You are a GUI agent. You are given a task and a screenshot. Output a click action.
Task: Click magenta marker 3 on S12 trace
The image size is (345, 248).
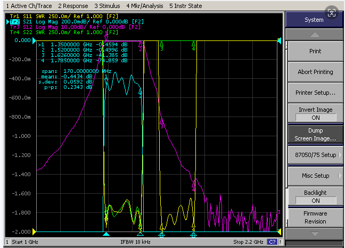[x=162, y=123]
